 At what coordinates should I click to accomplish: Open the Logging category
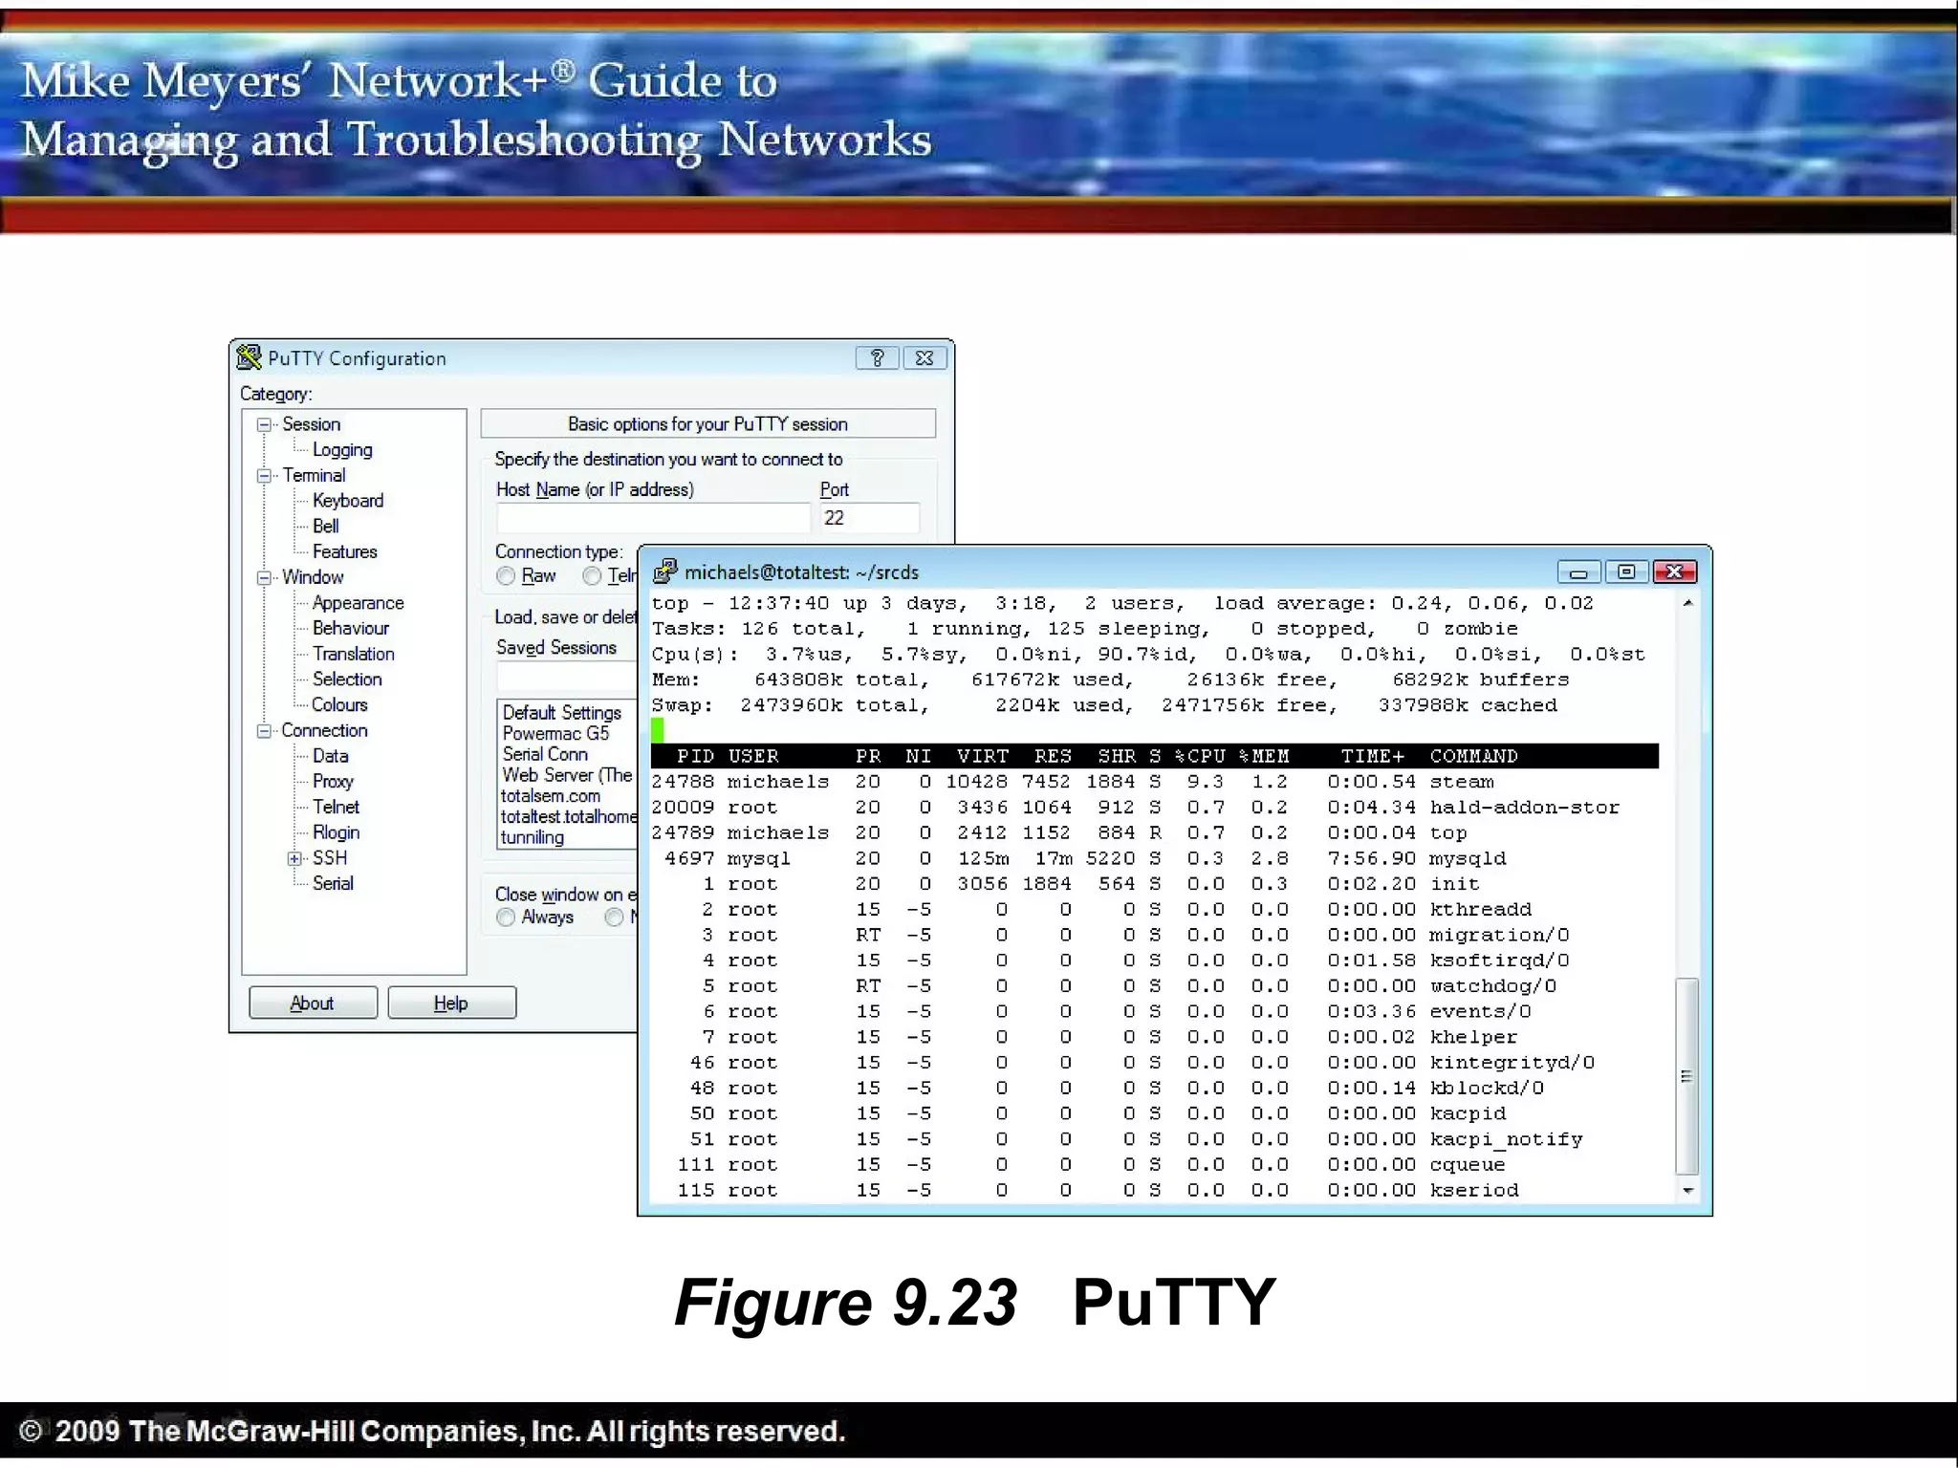click(x=342, y=450)
